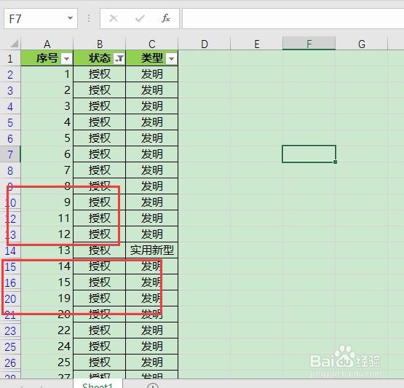Select row 2 header
404x388 pixels.
(x=10, y=74)
